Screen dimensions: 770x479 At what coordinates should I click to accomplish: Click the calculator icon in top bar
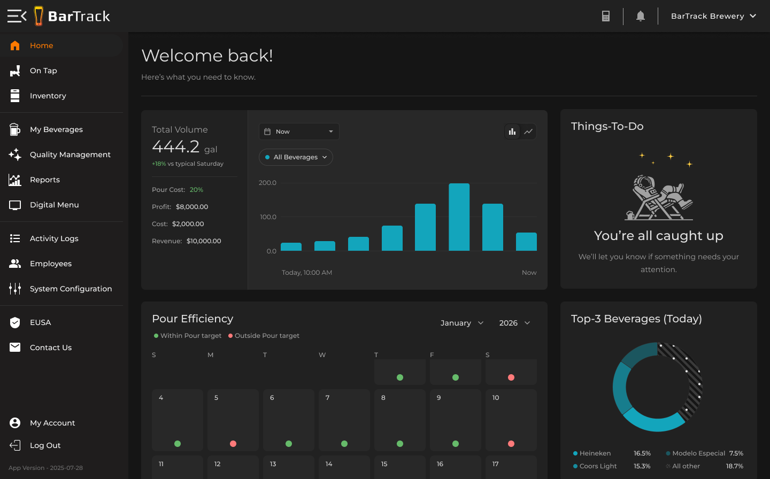[606, 16]
